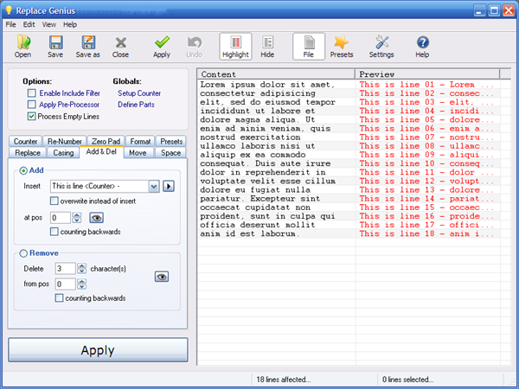Toggle the Highlight toolbar button
This screenshot has height=389, width=519.
pyautogui.click(x=235, y=46)
